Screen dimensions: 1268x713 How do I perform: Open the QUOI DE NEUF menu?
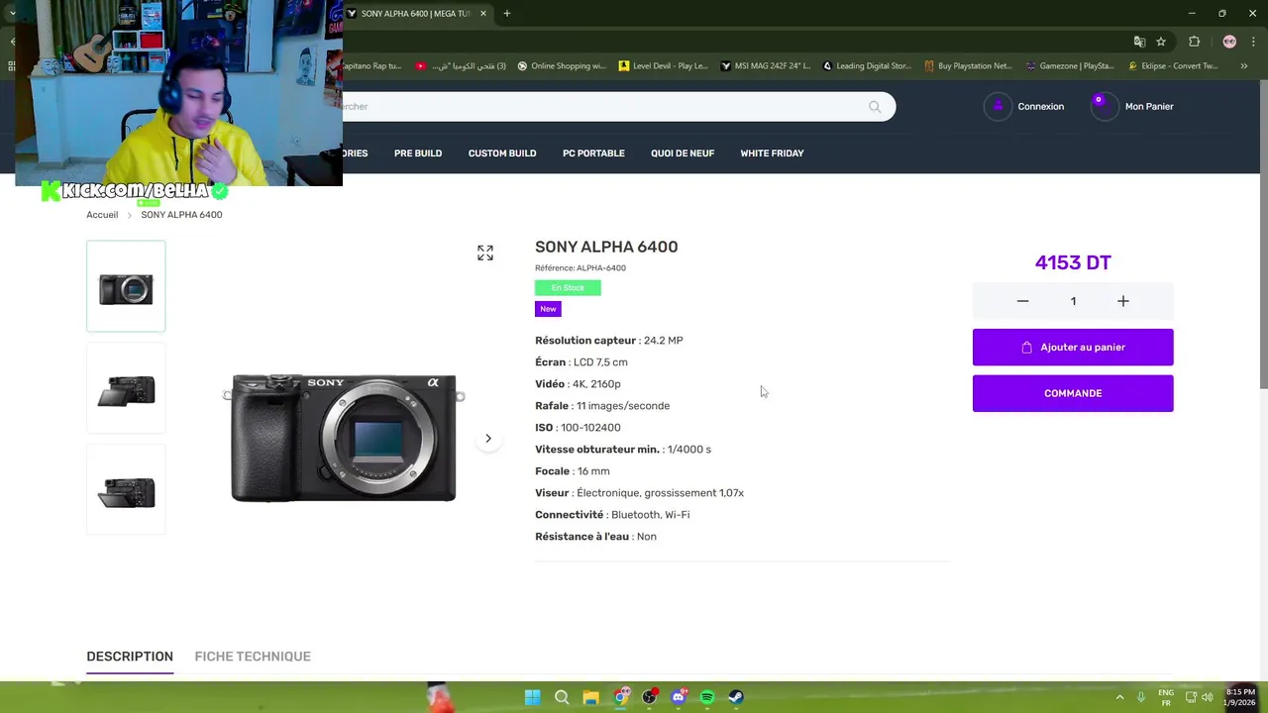click(x=683, y=153)
